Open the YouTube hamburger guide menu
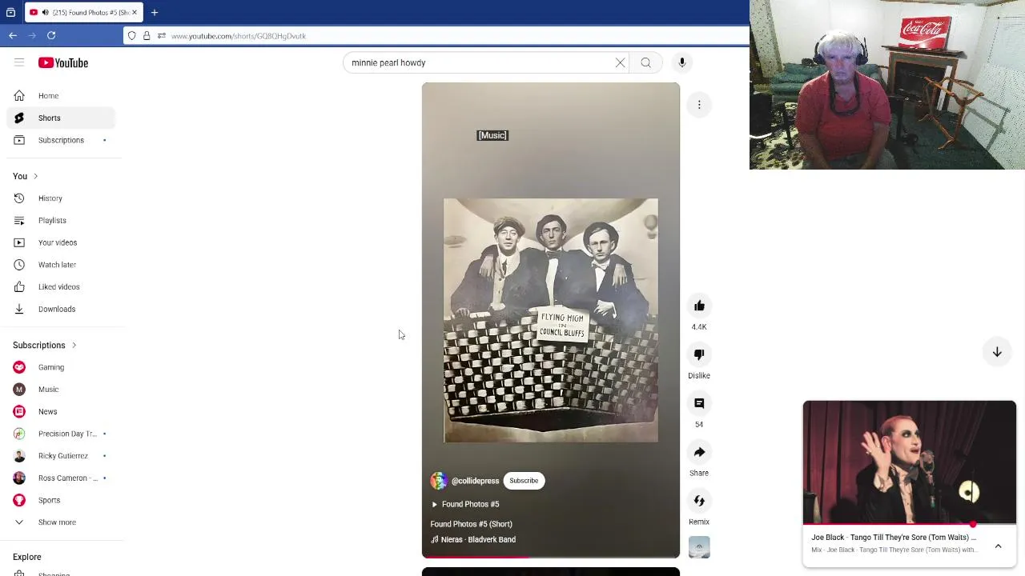 [x=19, y=62]
